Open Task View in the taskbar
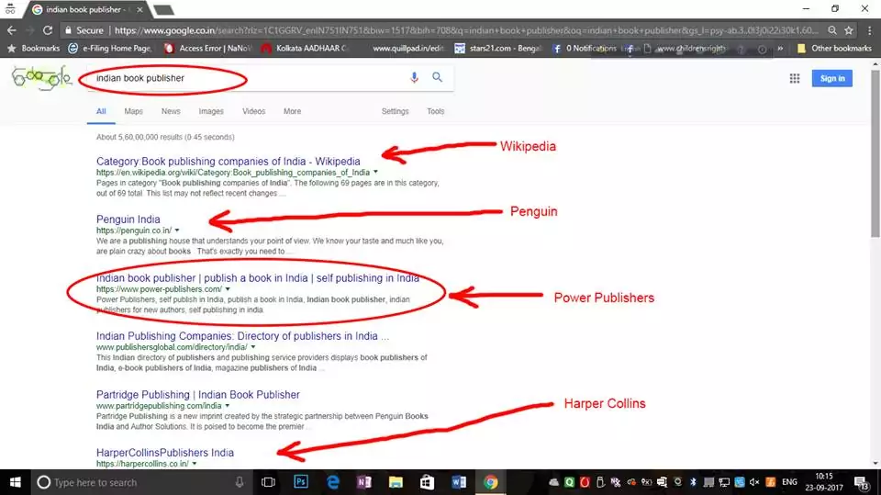This screenshot has height=495, width=881. tap(268, 482)
